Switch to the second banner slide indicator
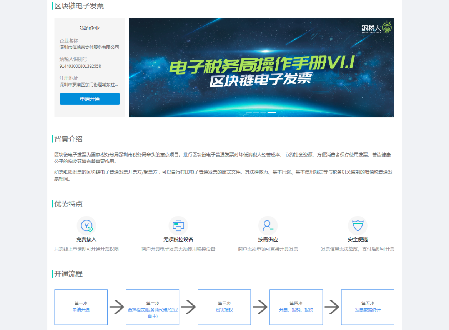This screenshot has height=330, width=449. point(256,112)
